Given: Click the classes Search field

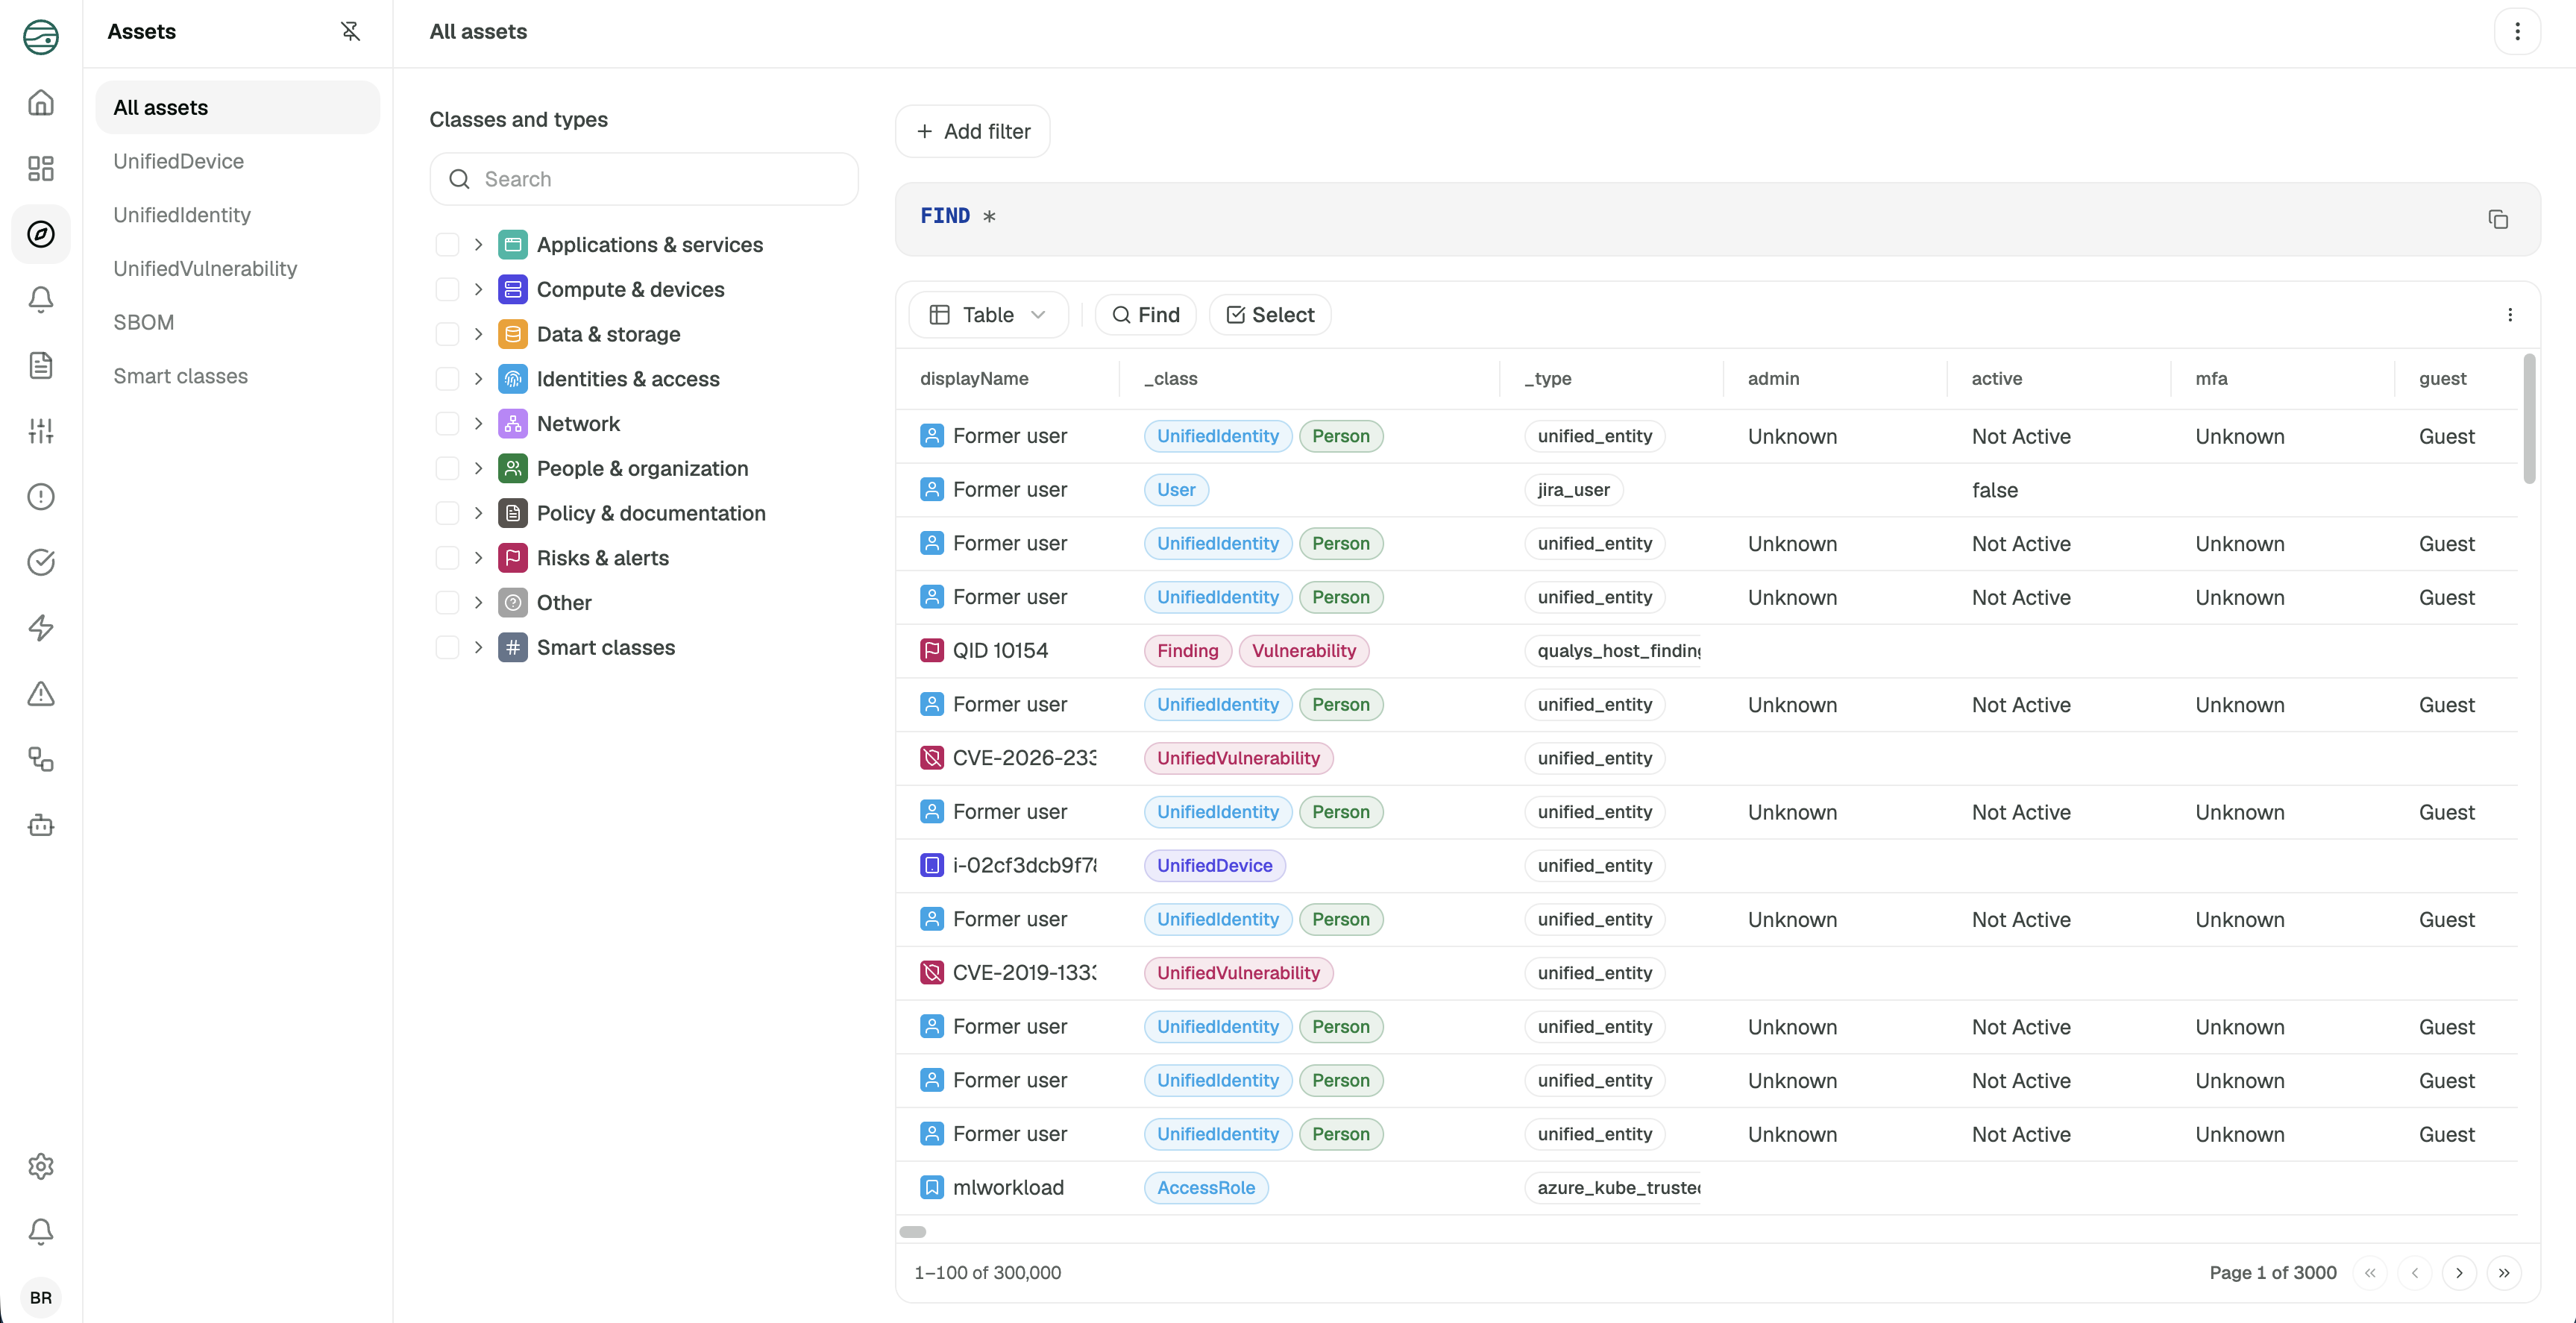Looking at the screenshot, I should point(644,179).
